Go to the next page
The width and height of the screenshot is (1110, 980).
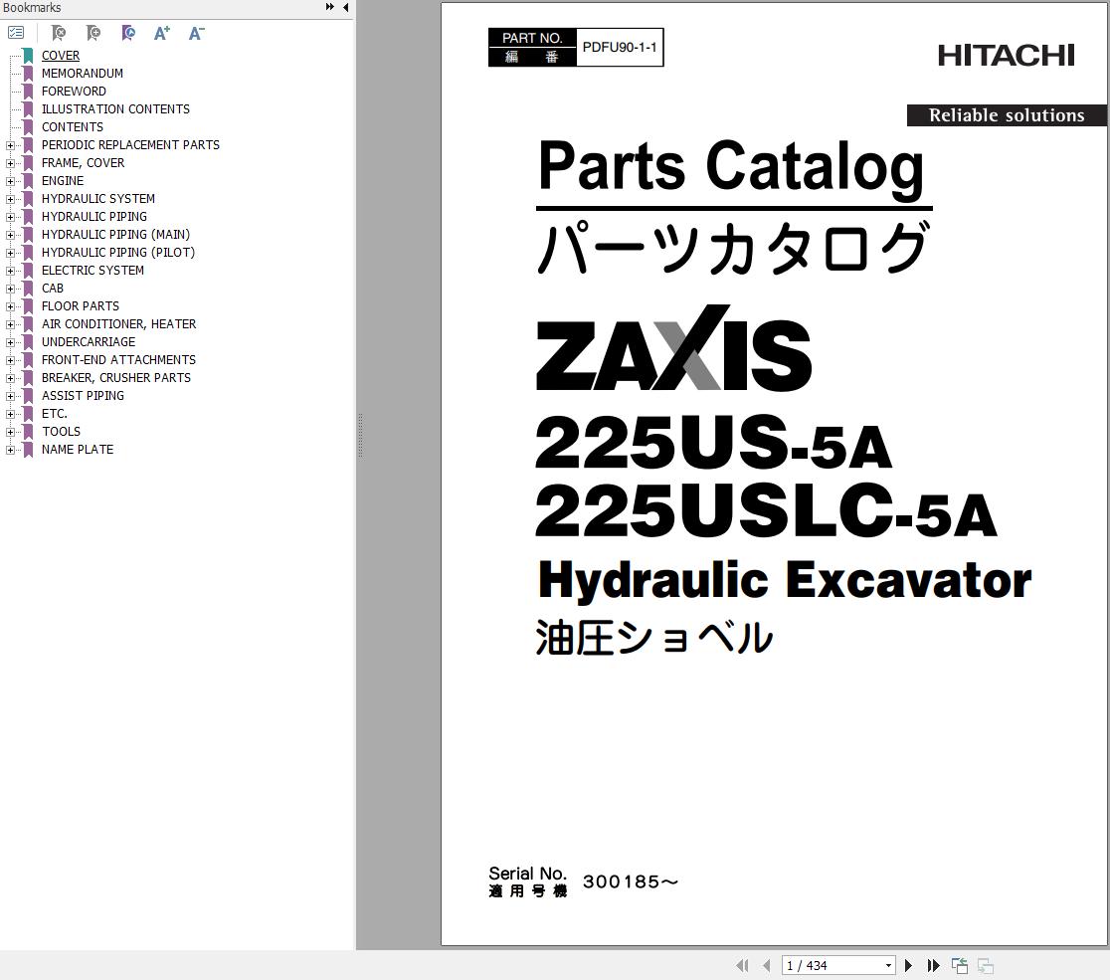[908, 965]
